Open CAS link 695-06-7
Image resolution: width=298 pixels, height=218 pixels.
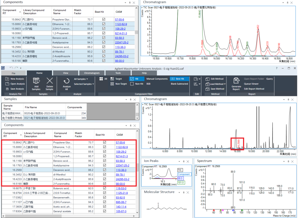(121, 202)
